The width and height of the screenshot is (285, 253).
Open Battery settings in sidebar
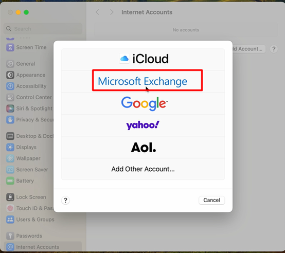(29, 180)
